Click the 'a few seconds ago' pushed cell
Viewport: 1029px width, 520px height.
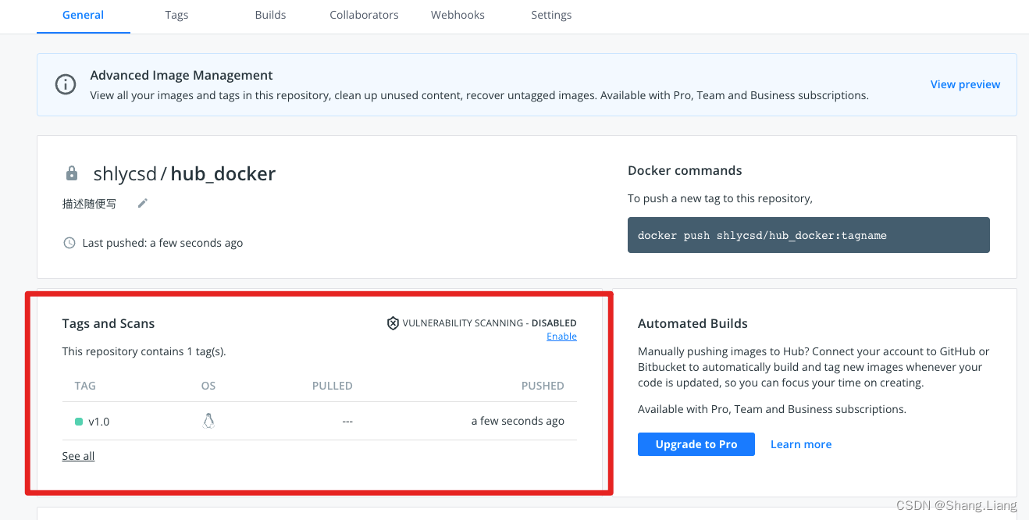point(518,421)
